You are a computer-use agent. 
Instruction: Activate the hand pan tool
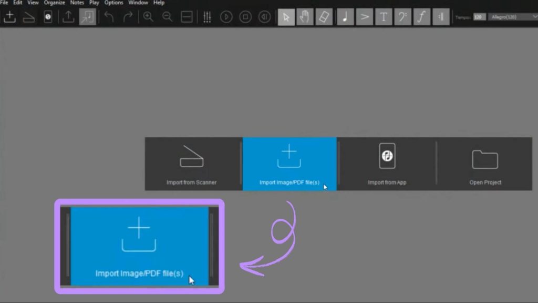[x=305, y=17]
